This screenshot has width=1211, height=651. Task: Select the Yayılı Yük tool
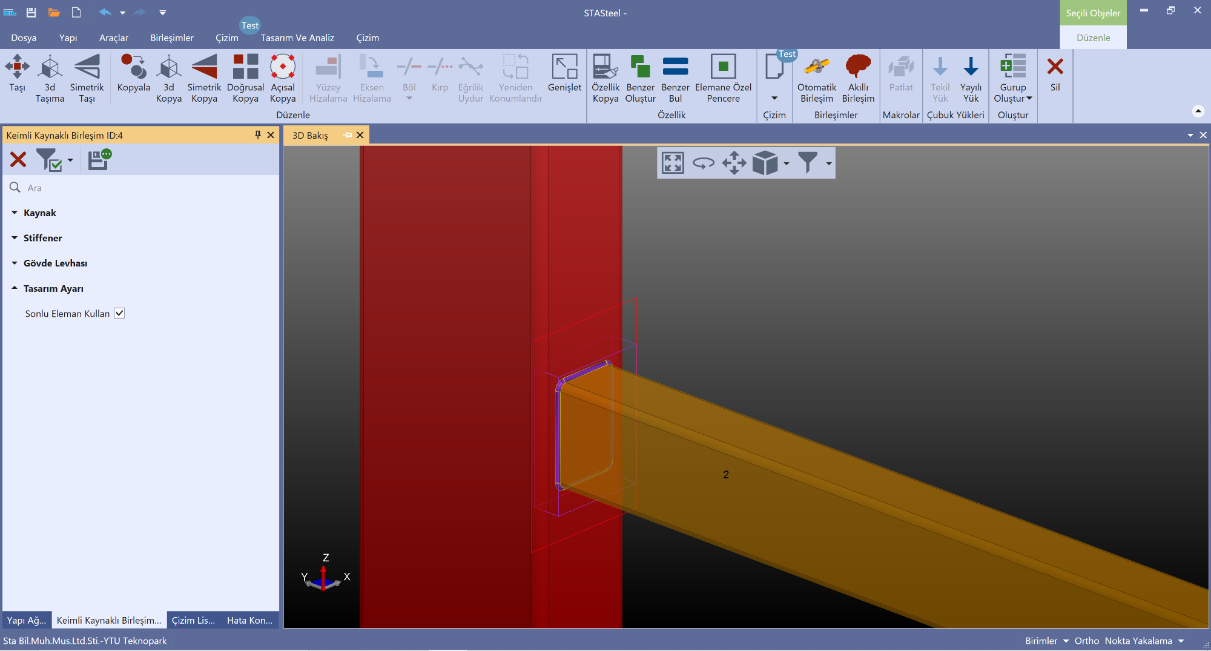tap(971, 78)
